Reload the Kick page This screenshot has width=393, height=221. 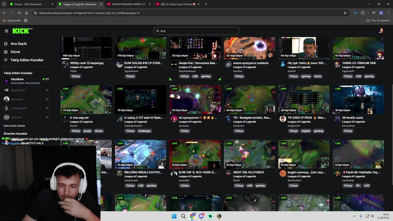(19, 13)
